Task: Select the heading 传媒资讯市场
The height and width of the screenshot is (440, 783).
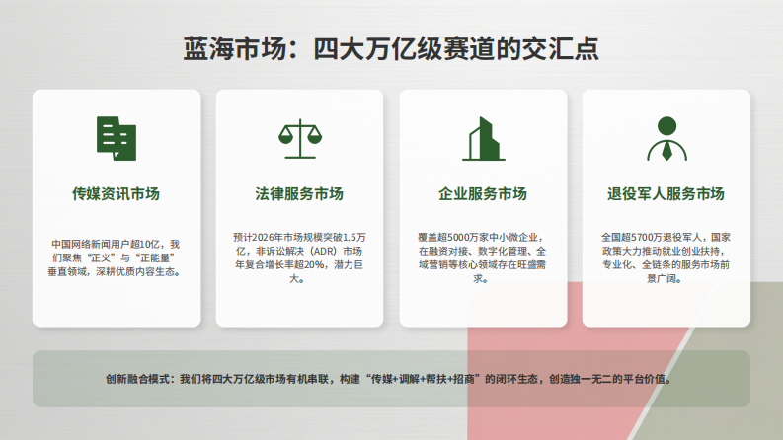Action: [x=117, y=193]
